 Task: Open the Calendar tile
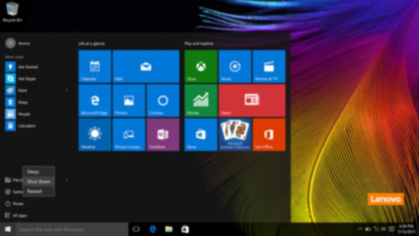[94, 66]
